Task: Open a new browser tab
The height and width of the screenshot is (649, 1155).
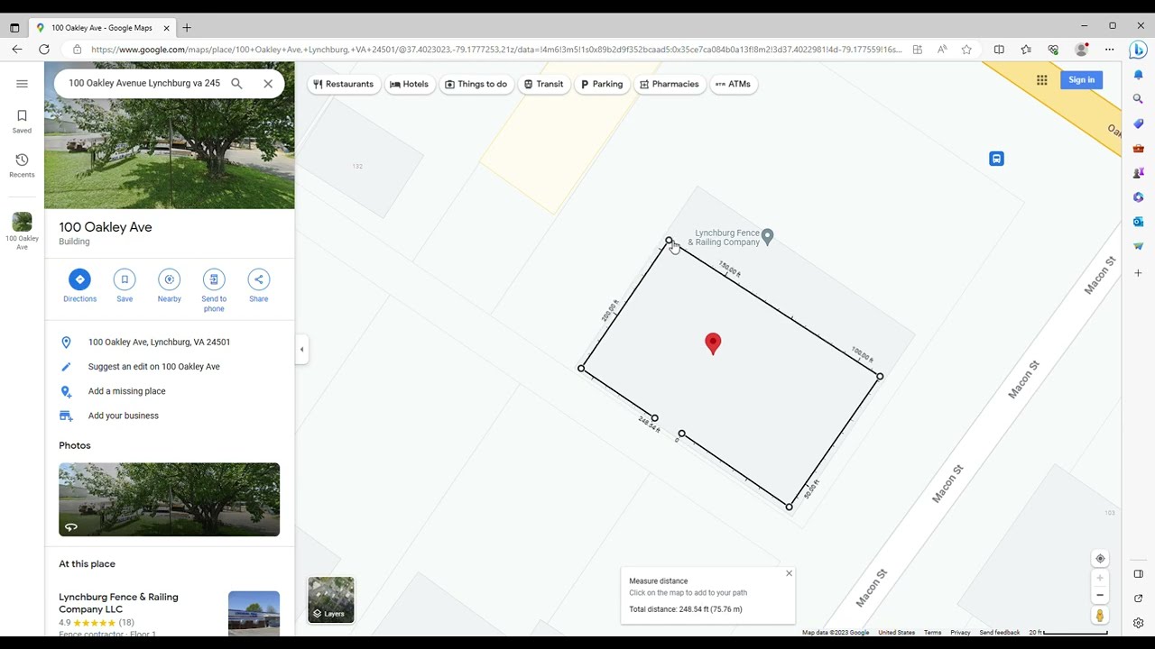Action: click(187, 28)
